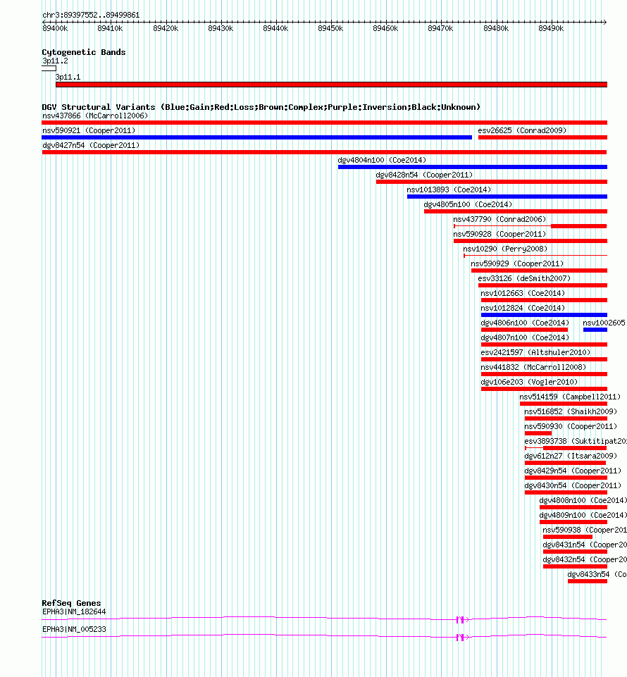Click the 89400k ruler tick label
Viewport: 627px width, 677px height.
tap(55, 28)
